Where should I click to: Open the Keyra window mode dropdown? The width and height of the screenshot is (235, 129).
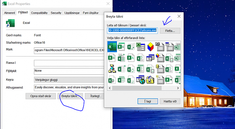pos(69,80)
